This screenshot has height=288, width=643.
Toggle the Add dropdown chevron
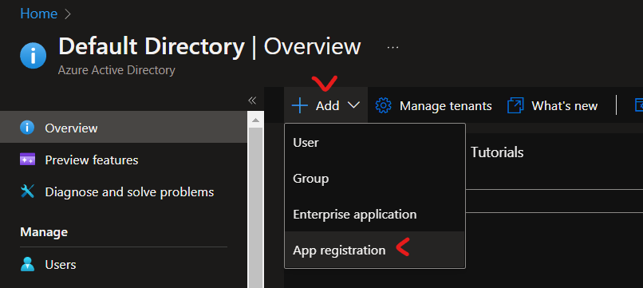coord(353,105)
